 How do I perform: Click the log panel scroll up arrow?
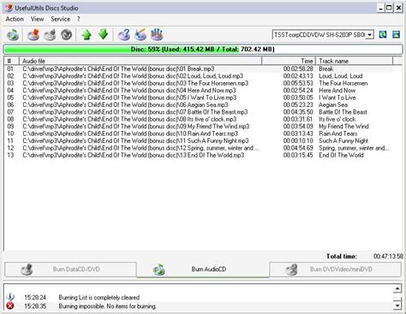coord(397,289)
